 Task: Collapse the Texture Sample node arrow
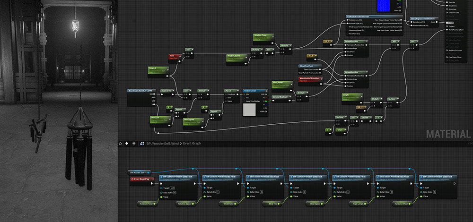[266, 91]
